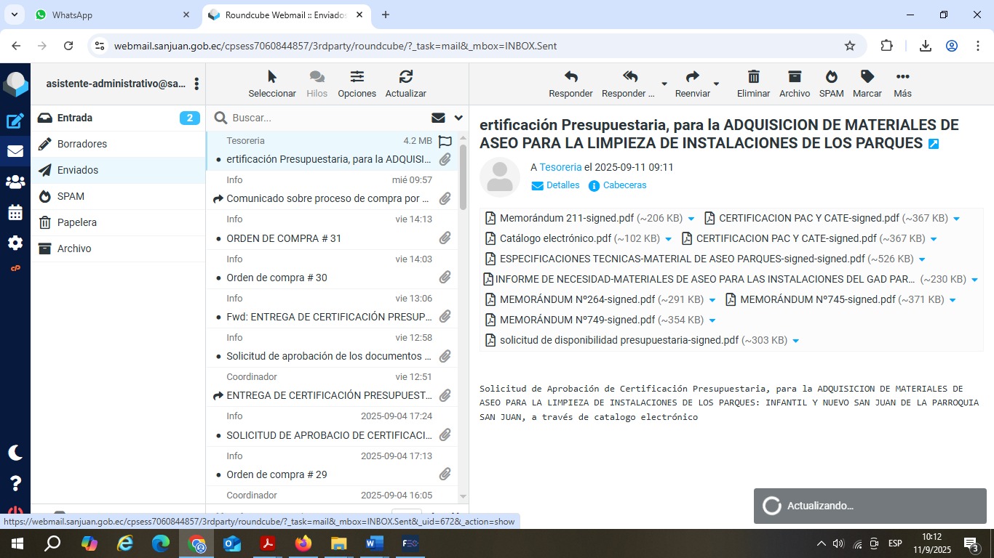Open Contacts in left sidebar
This screenshot has width=994, height=558.
[15, 182]
